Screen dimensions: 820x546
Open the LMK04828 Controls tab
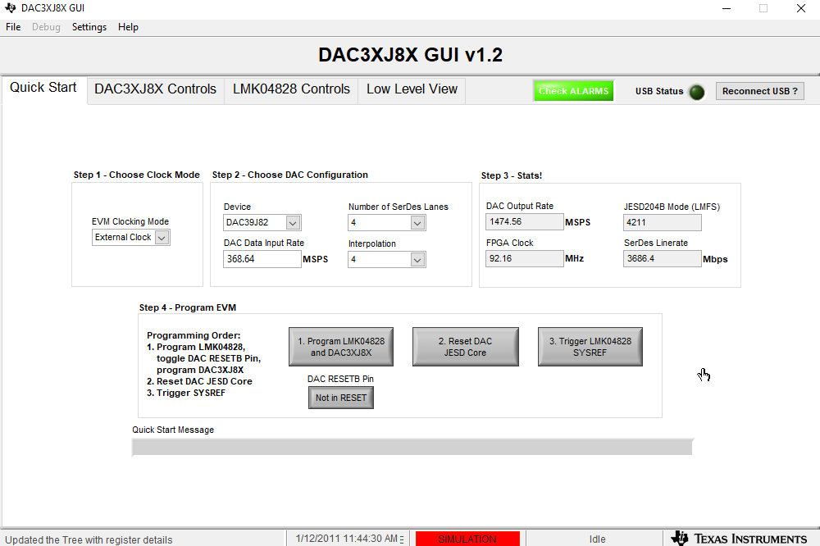[291, 89]
